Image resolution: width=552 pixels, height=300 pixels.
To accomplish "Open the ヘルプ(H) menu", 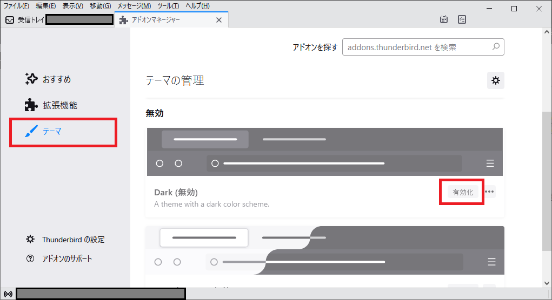I will 197,5.
